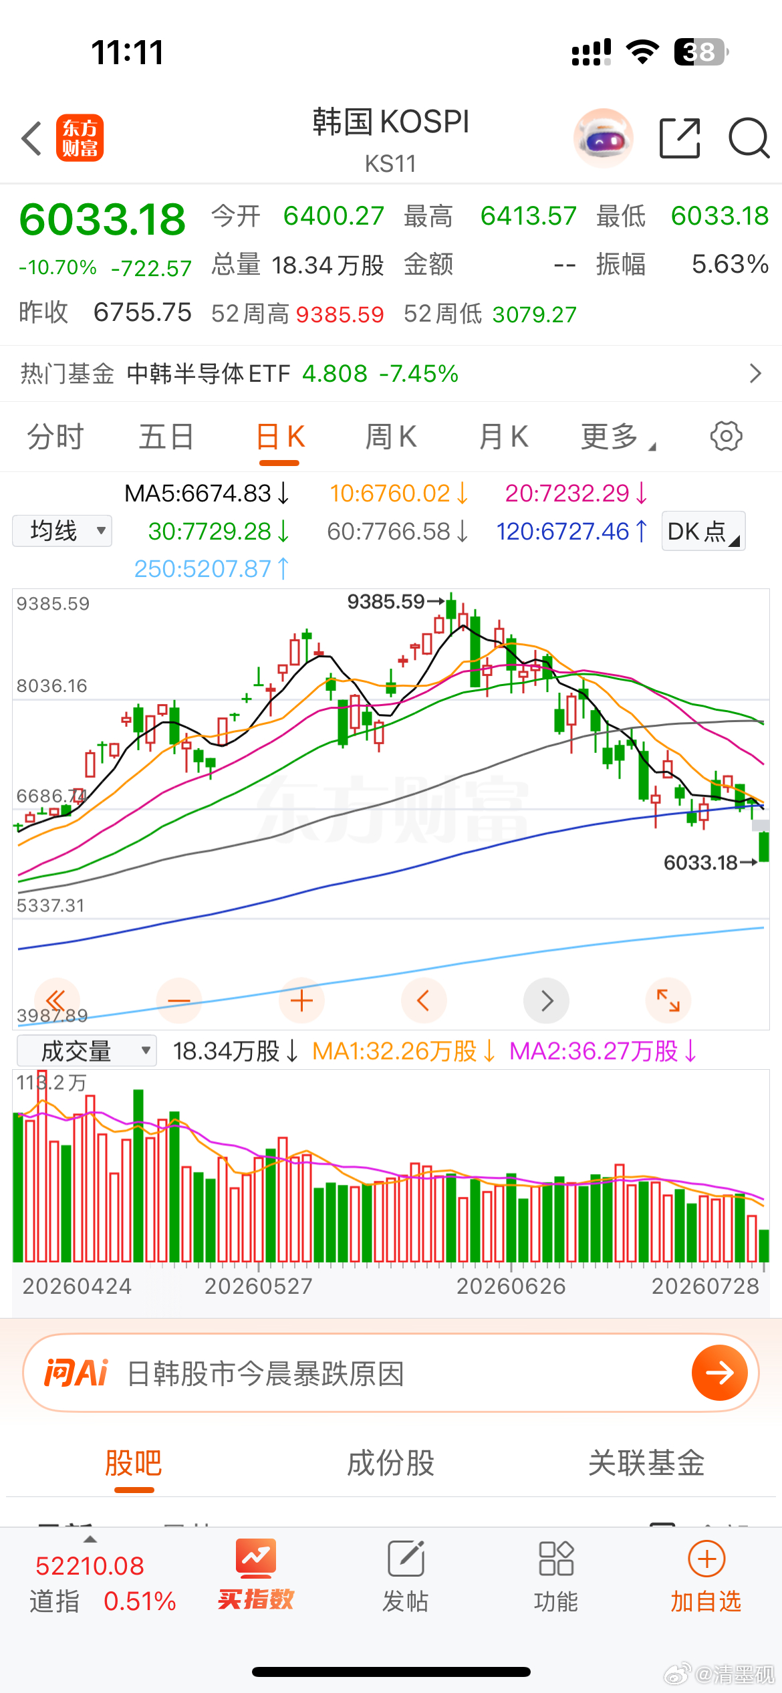Tap the back arrow icon

coord(32,138)
